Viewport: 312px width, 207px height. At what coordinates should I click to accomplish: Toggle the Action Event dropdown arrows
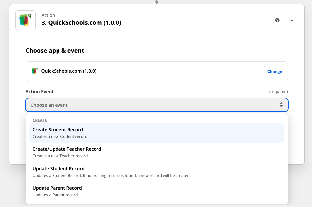(281, 105)
